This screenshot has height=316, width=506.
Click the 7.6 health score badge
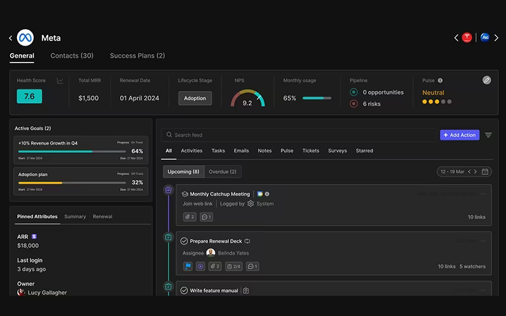point(29,97)
